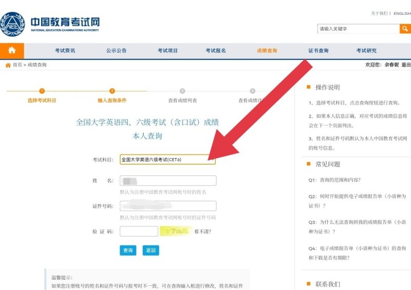Image resolution: width=411 pixels, height=290 pixels.
Task: Open the 考试科目 CET6 dropdown
Action: (168, 160)
